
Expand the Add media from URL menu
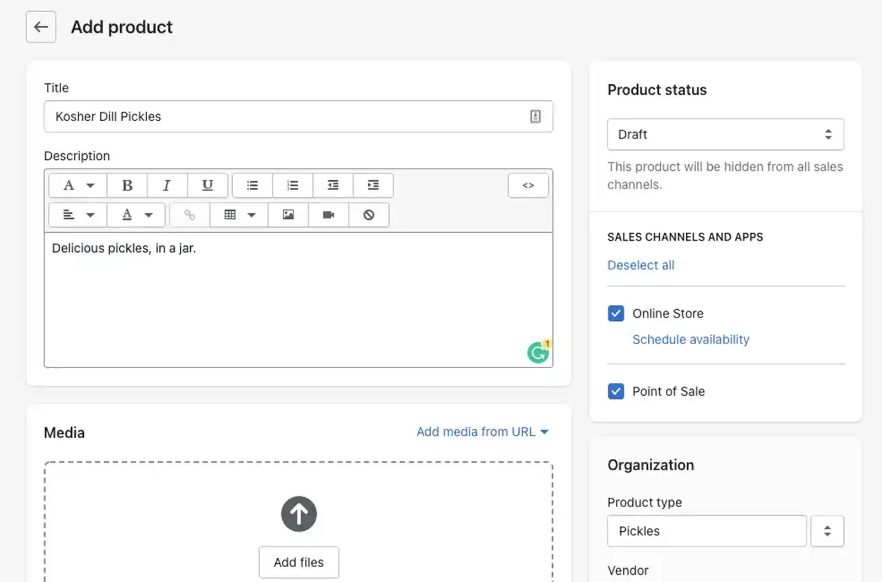tap(482, 432)
